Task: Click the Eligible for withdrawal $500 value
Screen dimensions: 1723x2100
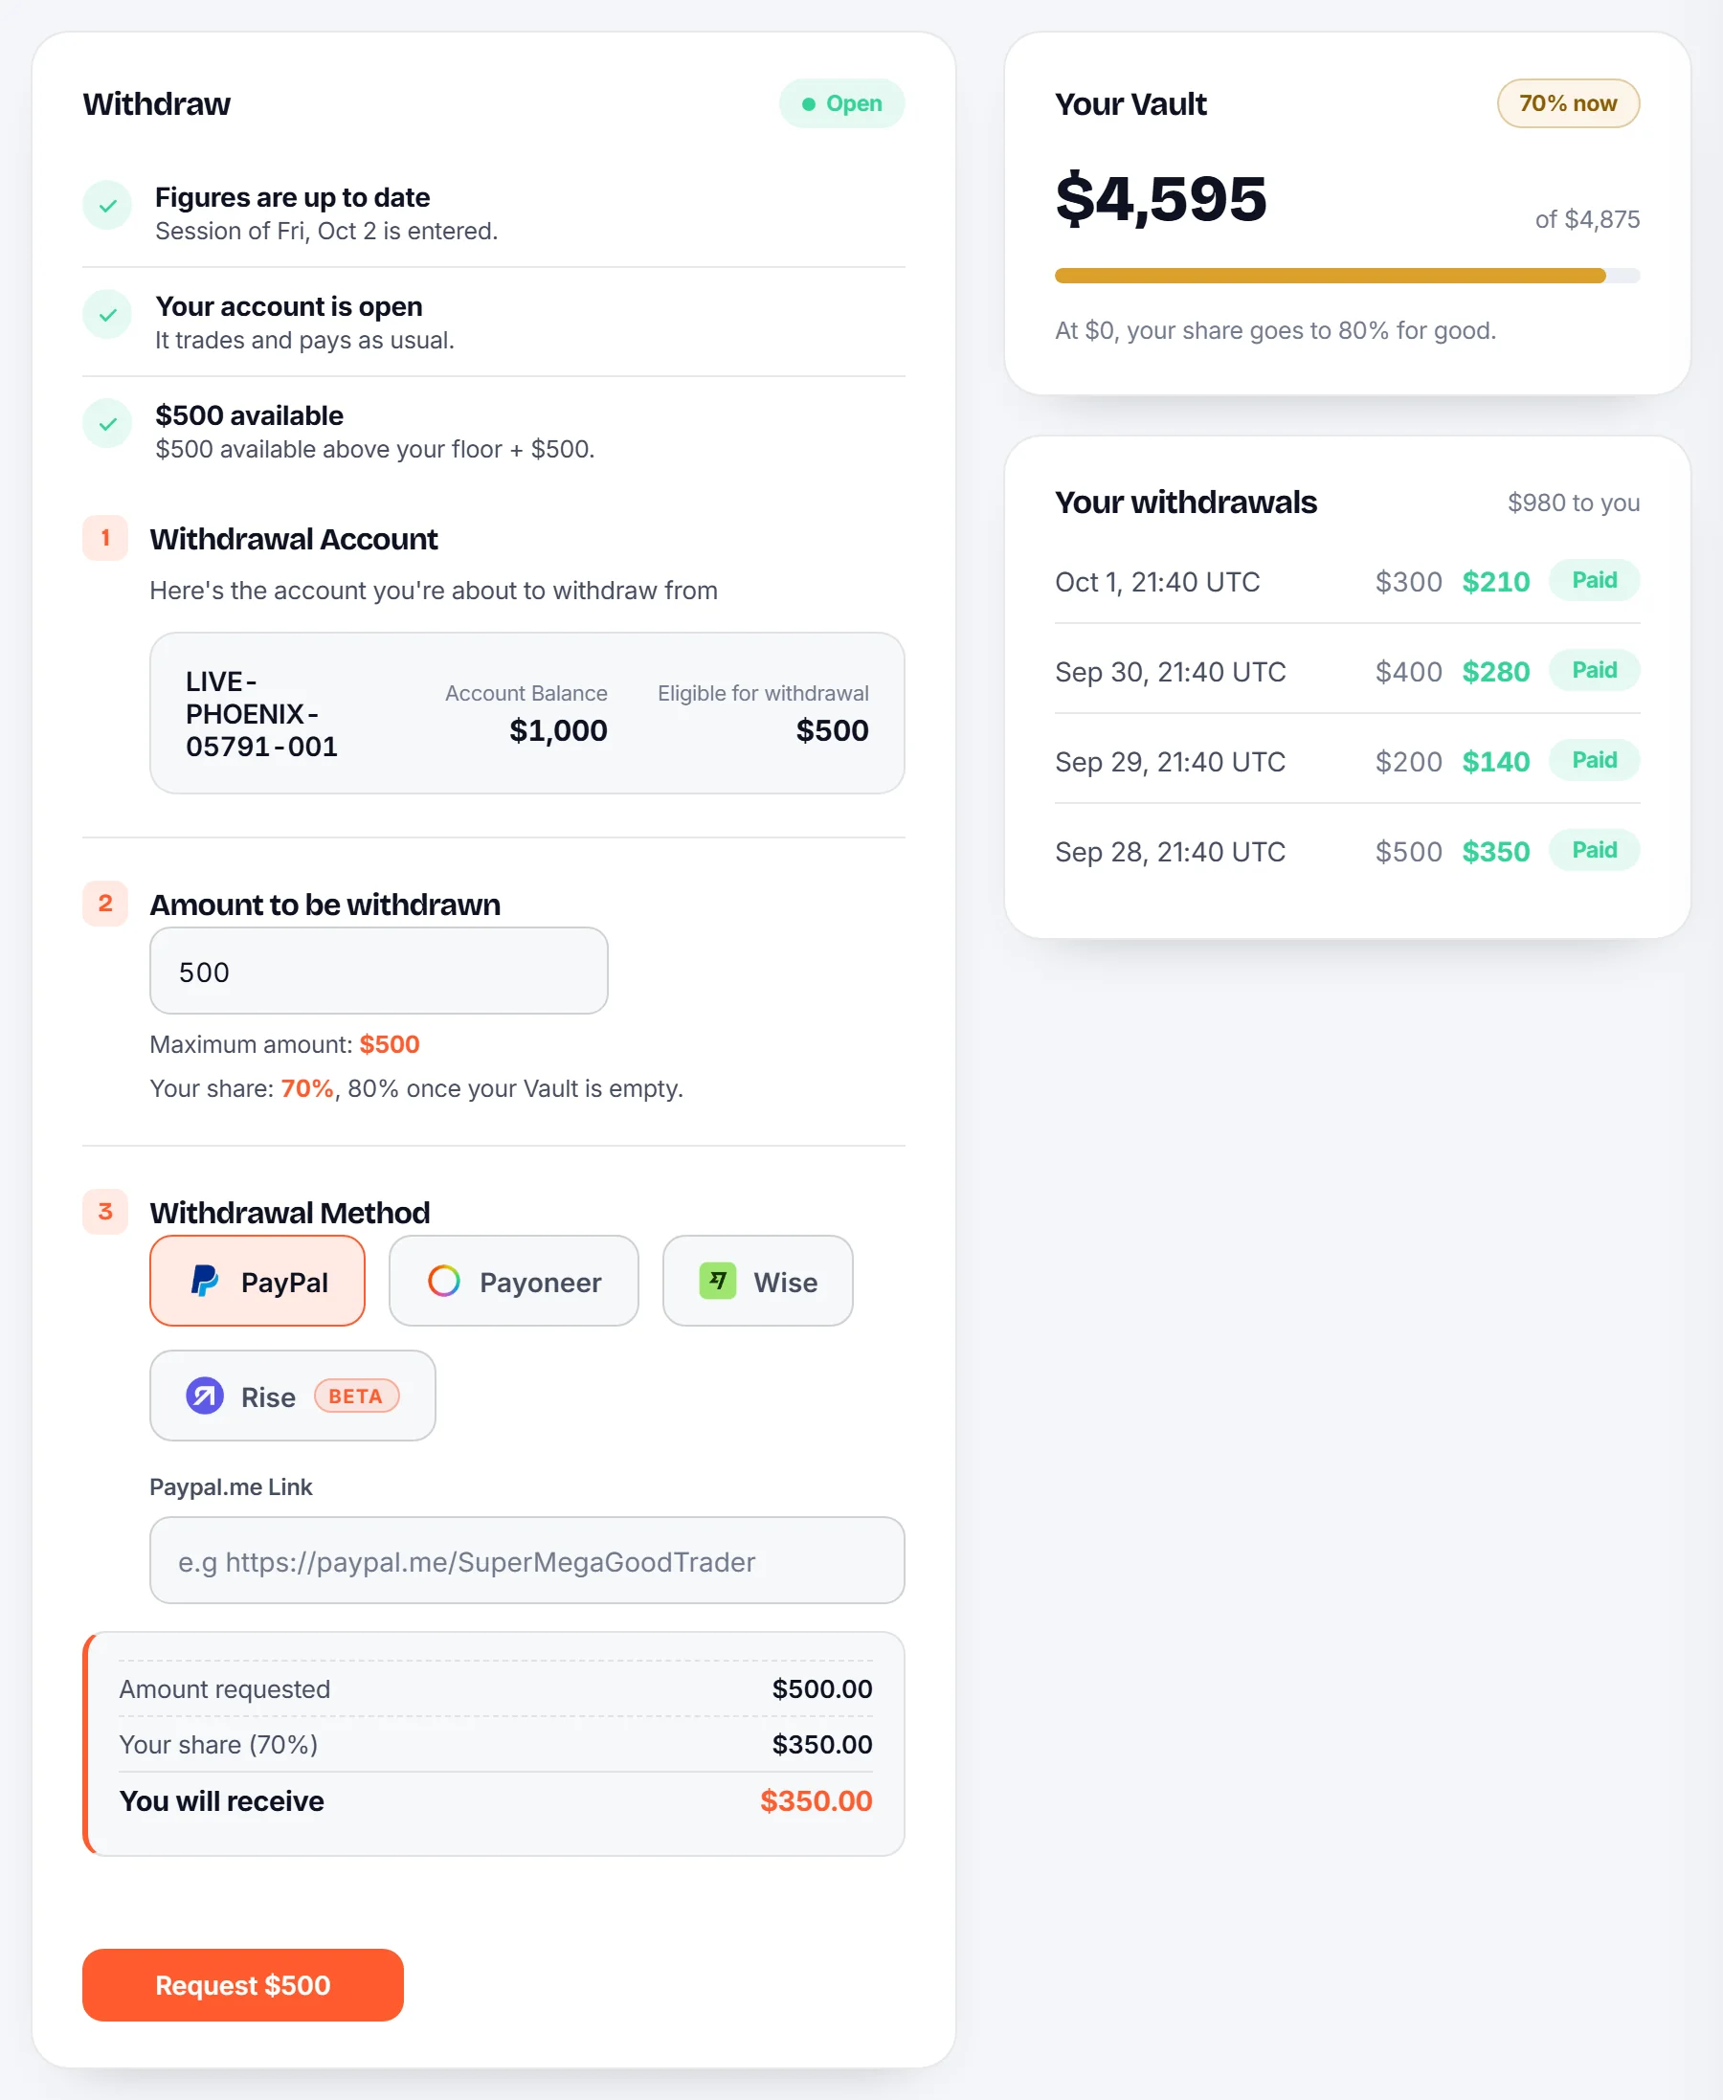Action: pyautogui.click(x=832, y=730)
